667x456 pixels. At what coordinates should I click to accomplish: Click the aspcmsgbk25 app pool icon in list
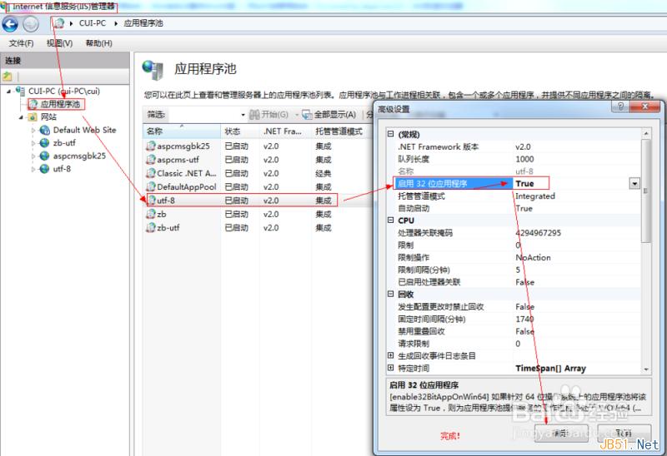pos(151,146)
